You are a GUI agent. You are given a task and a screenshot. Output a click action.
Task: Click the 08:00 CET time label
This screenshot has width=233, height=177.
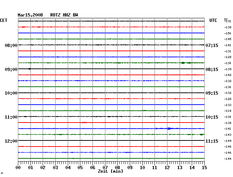coord(11,45)
